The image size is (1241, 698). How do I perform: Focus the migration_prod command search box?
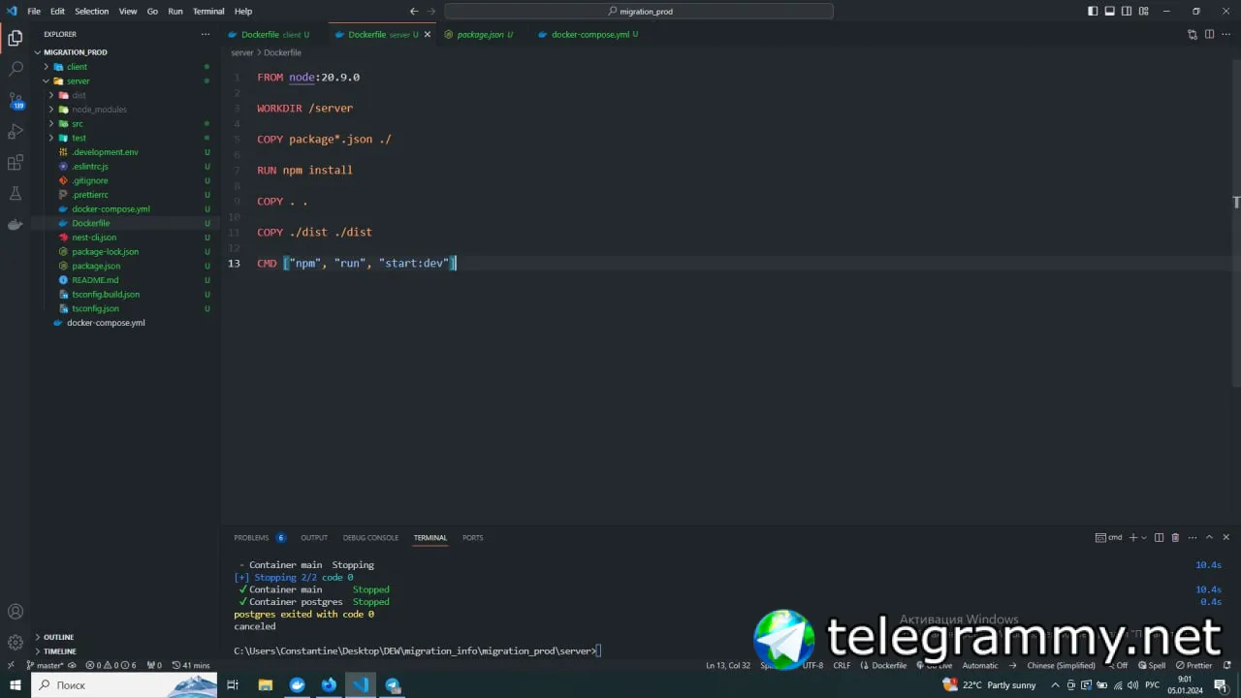[639, 11]
